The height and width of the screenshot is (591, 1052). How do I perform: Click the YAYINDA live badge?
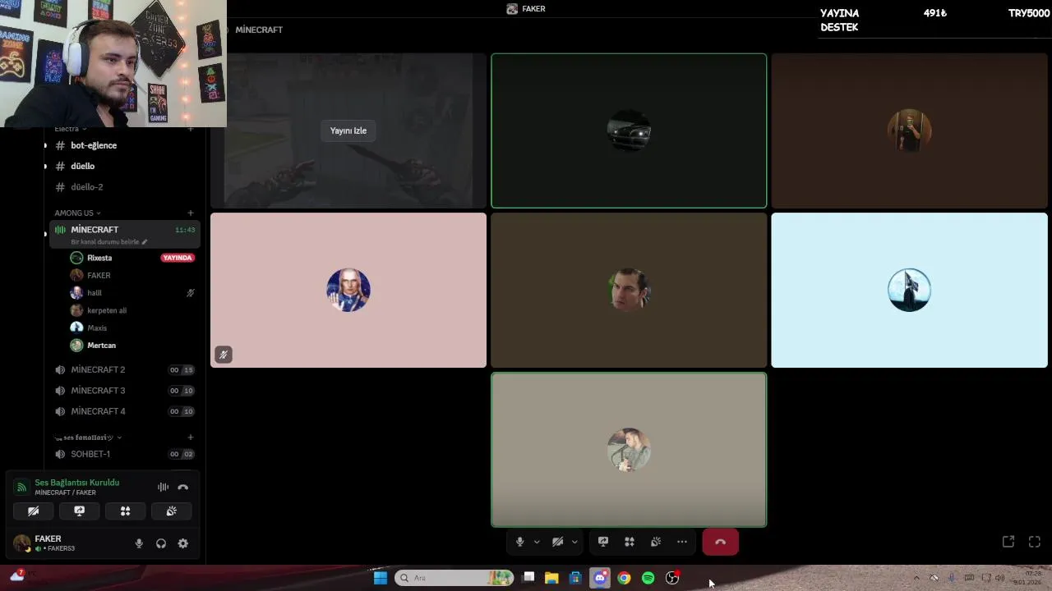point(178,258)
